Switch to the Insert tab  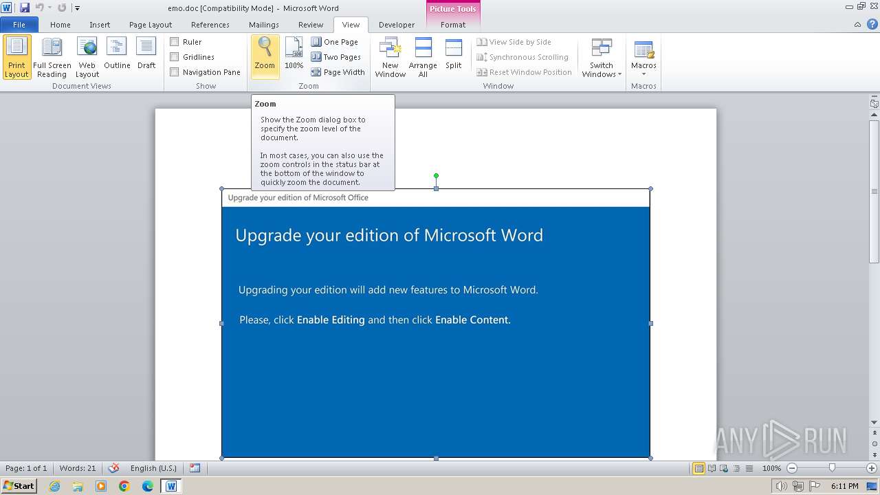click(x=100, y=25)
